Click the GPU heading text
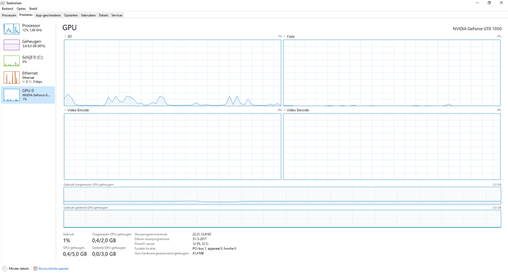The height and width of the screenshot is (275, 508). 69,28
